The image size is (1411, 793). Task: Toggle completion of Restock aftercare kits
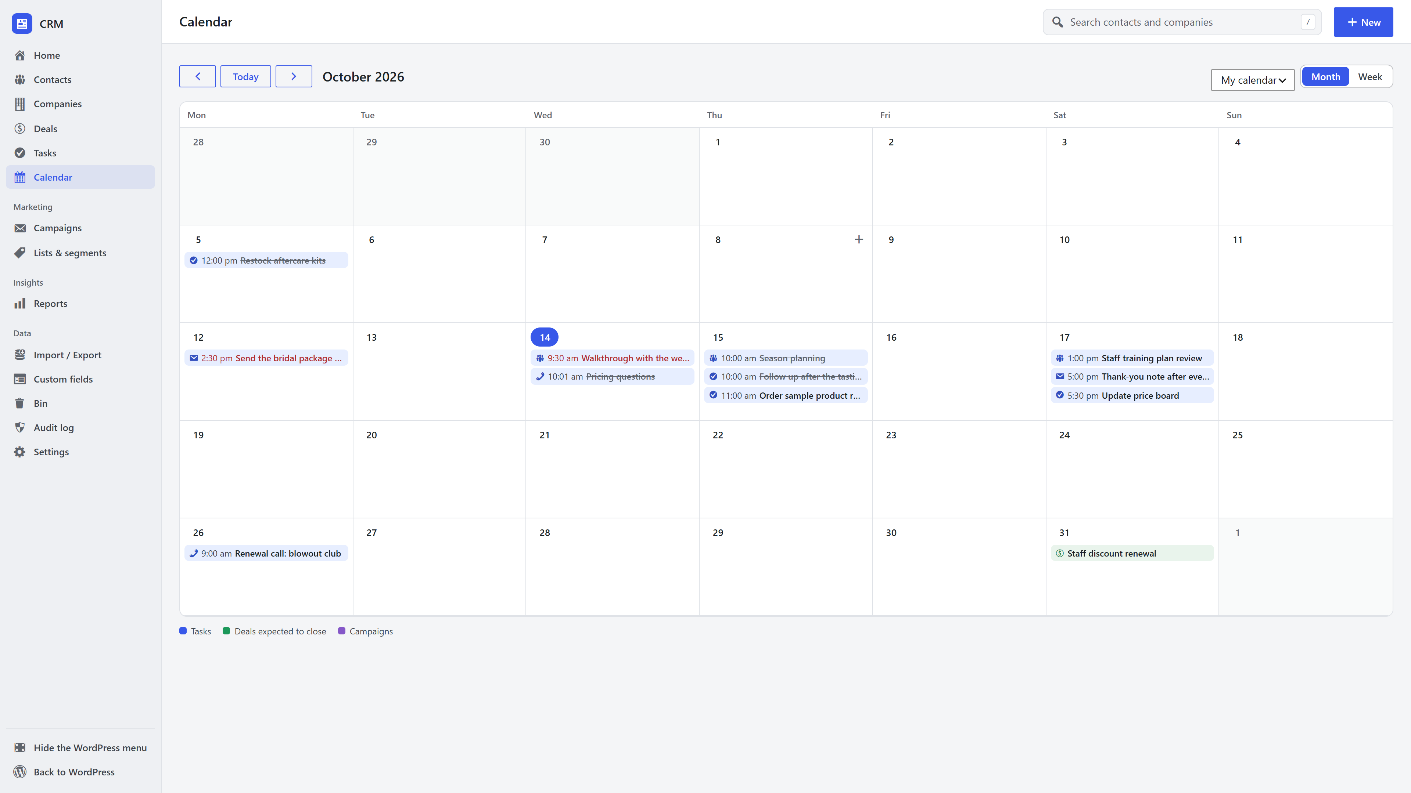click(x=194, y=261)
